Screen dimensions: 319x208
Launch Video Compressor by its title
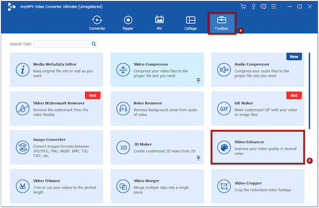pos(151,64)
